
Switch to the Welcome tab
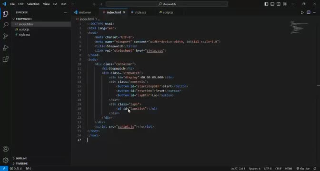click(x=85, y=12)
